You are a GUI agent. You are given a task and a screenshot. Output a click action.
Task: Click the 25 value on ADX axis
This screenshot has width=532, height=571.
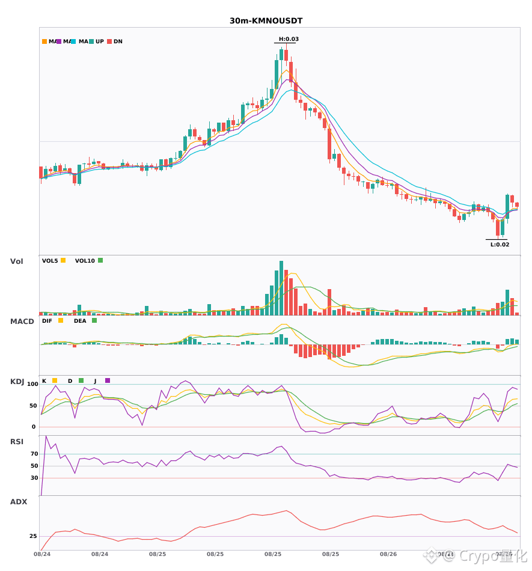[33, 536]
